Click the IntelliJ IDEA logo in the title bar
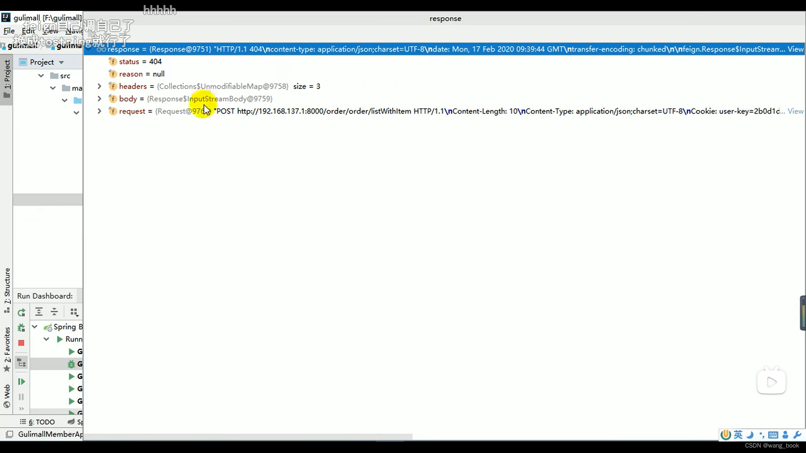The image size is (806, 453). pos(6,18)
